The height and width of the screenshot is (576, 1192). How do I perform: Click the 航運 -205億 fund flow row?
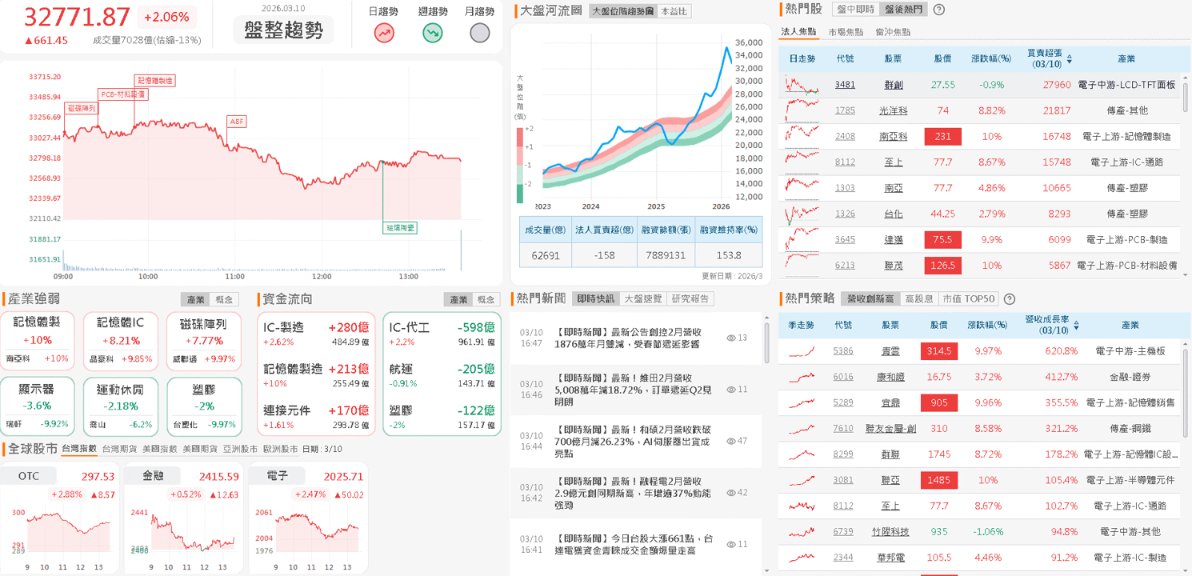pyautogui.click(x=442, y=375)
